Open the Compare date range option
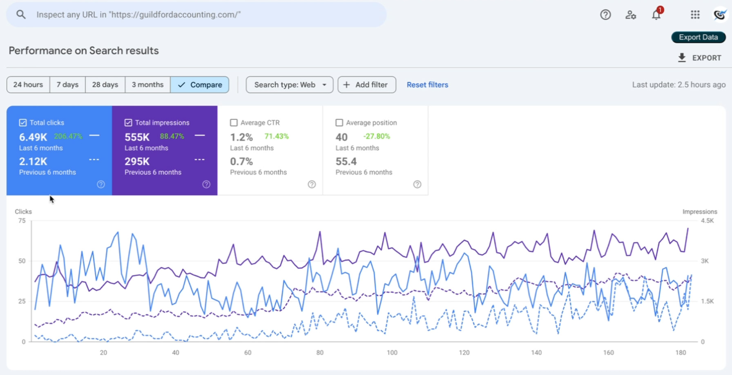 tap(200, 84)
